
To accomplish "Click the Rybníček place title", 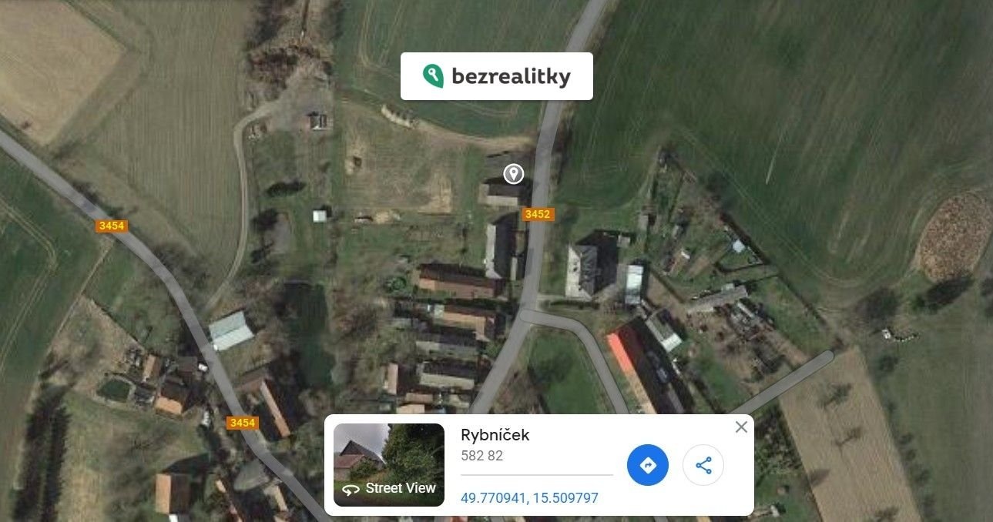I will click(495, 435).
